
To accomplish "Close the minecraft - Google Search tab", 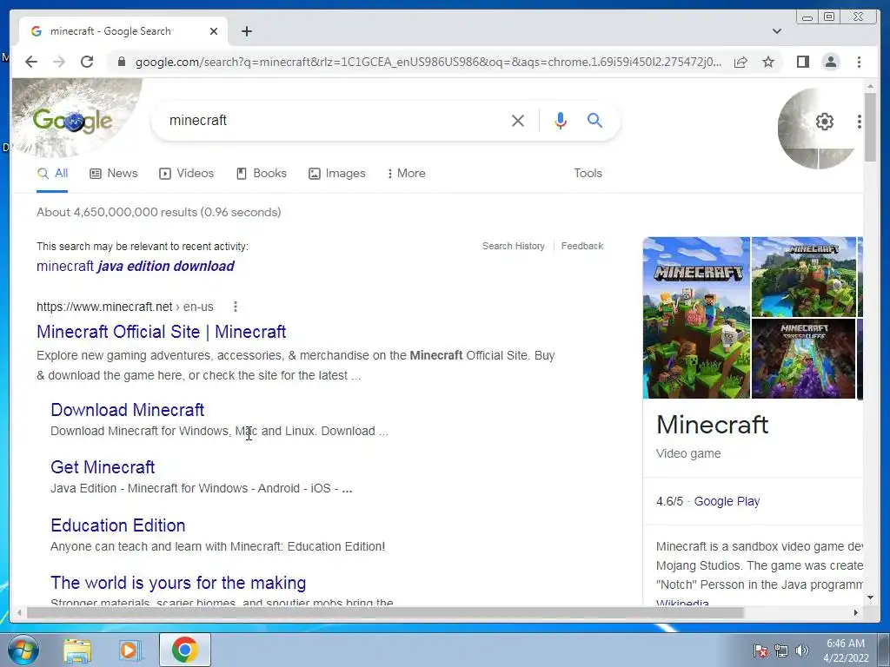I will click(x=214, y=31).
